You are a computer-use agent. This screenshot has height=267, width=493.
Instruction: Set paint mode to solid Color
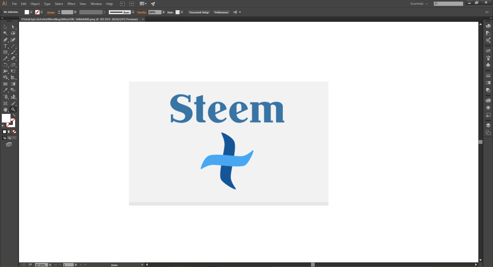pyautogui.click(x=4, y=132)
